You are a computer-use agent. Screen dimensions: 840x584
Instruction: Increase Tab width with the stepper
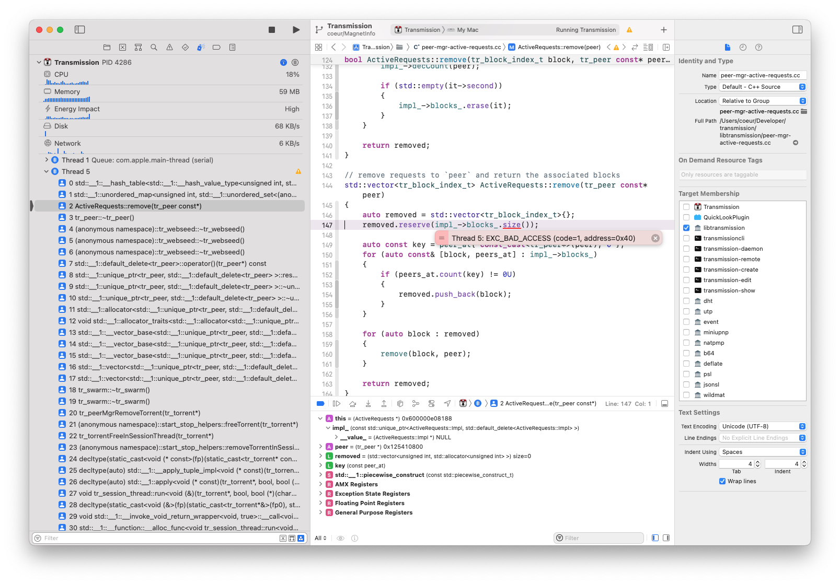tap(758, 462)
